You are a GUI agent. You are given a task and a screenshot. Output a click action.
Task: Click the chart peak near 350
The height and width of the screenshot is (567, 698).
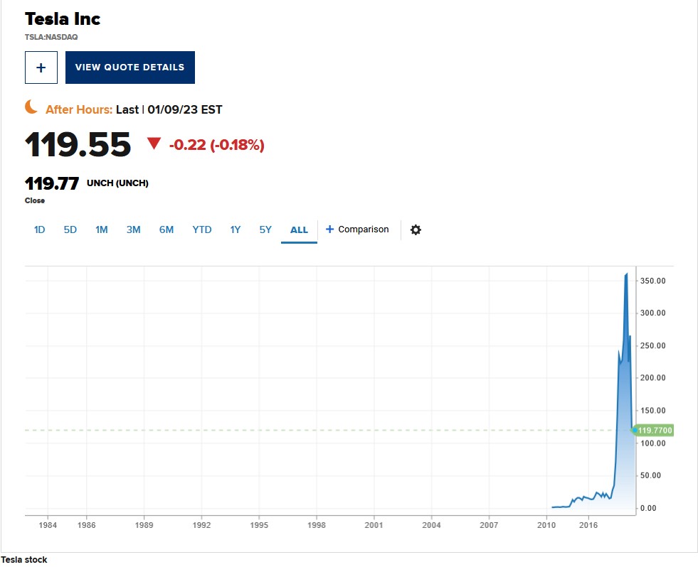point(626,275)
